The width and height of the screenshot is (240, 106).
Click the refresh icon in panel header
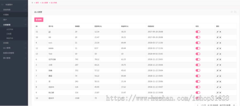pos(232,12)
